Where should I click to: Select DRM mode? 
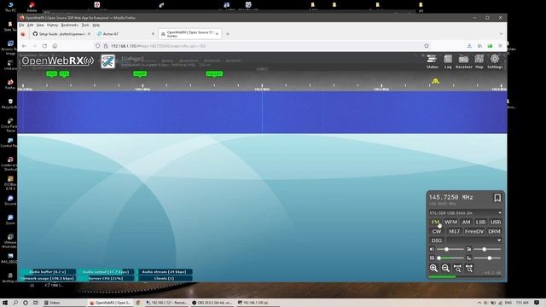[x=494, y=231]
